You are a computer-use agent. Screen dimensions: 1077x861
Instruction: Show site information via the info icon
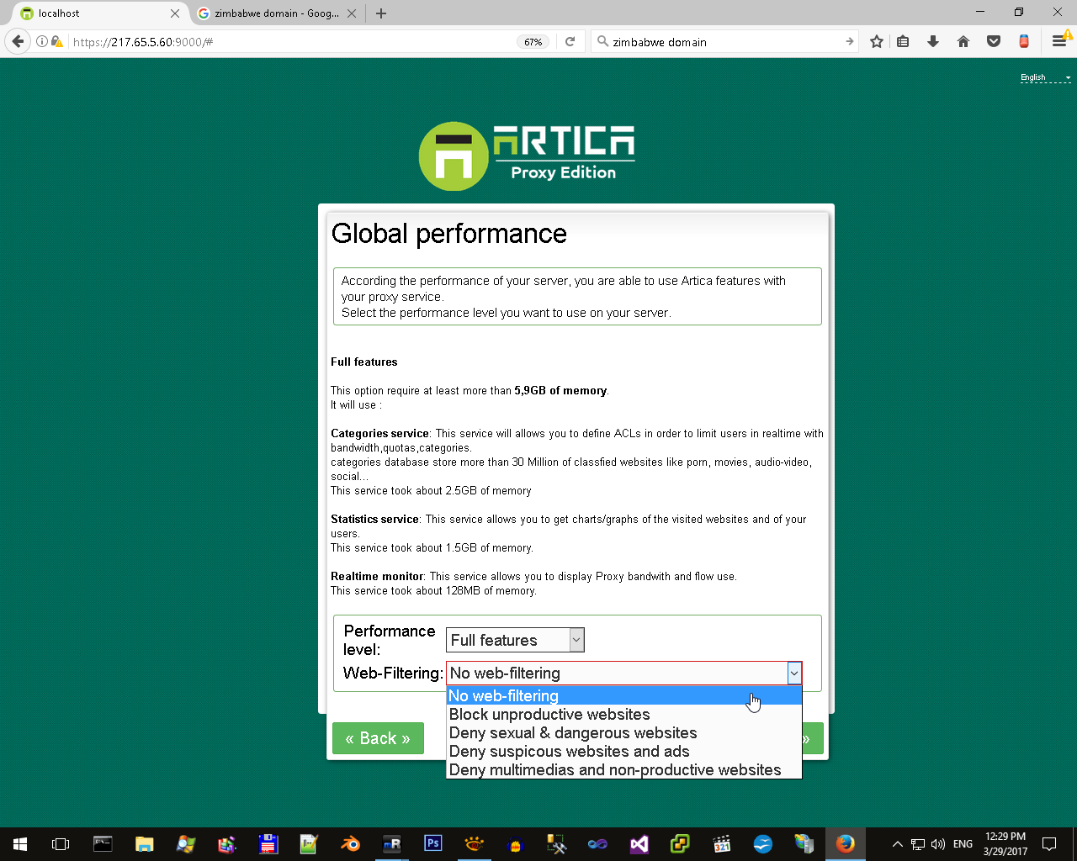[42, 41]
